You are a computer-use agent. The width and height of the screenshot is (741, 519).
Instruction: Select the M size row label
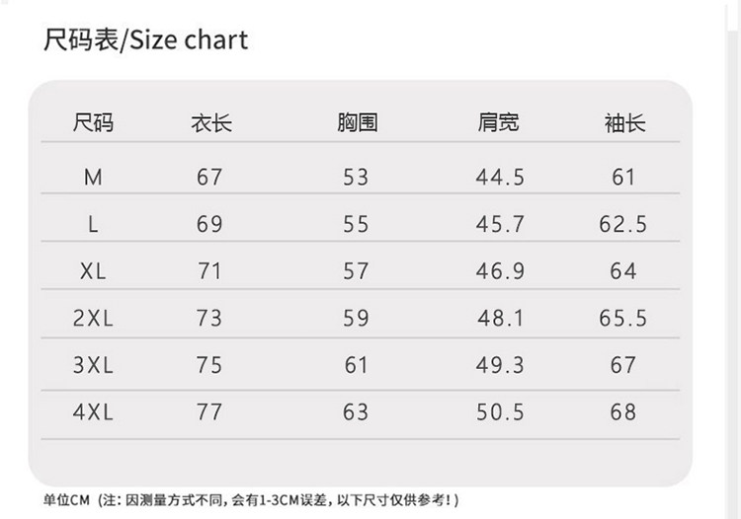(93, 178)
